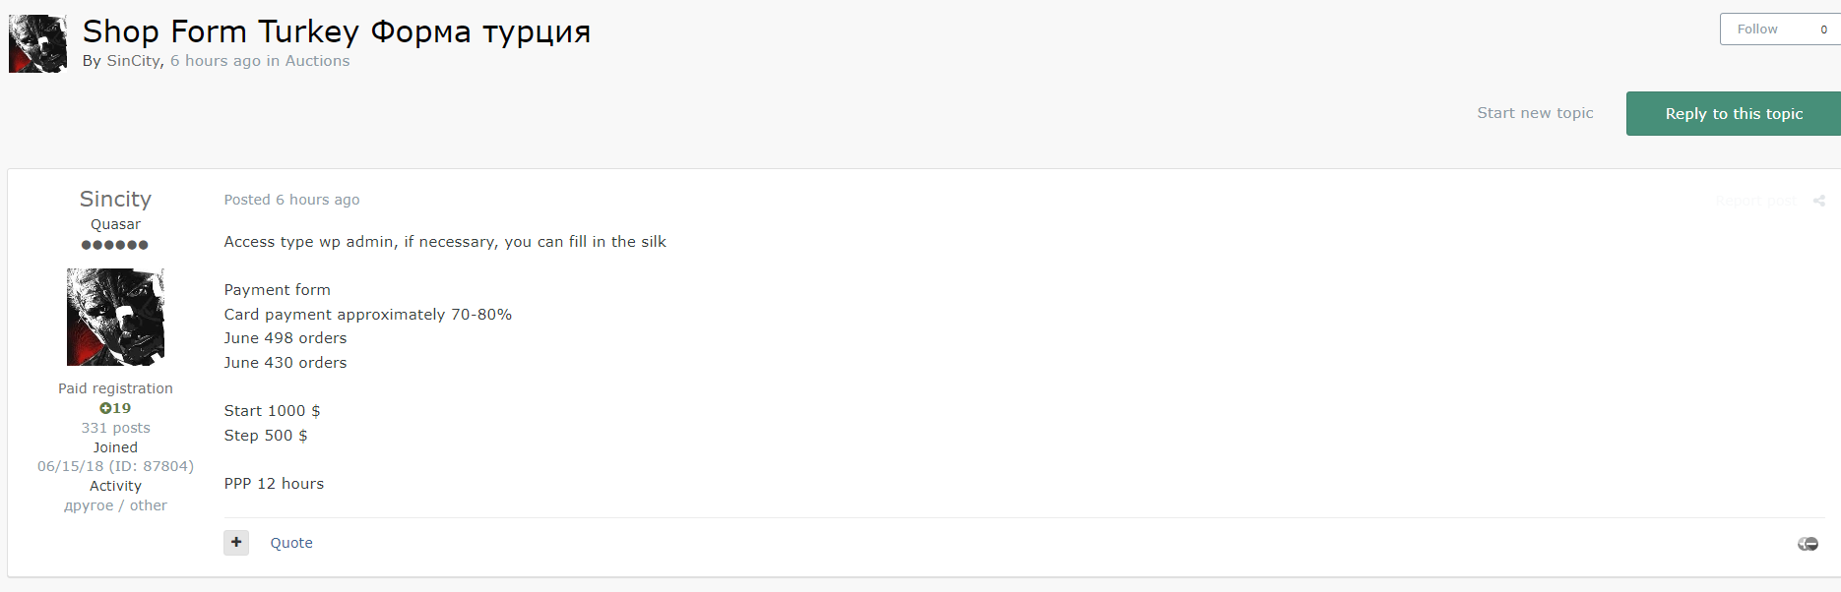Image resolution: width=1841 pixels, height=592 pixels.
Task: Toggle the plus multiquote button
Action: tap(236, 542)
